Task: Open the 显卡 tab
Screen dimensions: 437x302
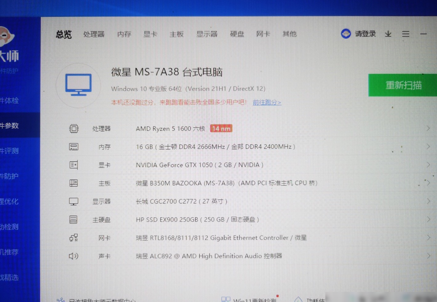Action: (x=150, y=34)
